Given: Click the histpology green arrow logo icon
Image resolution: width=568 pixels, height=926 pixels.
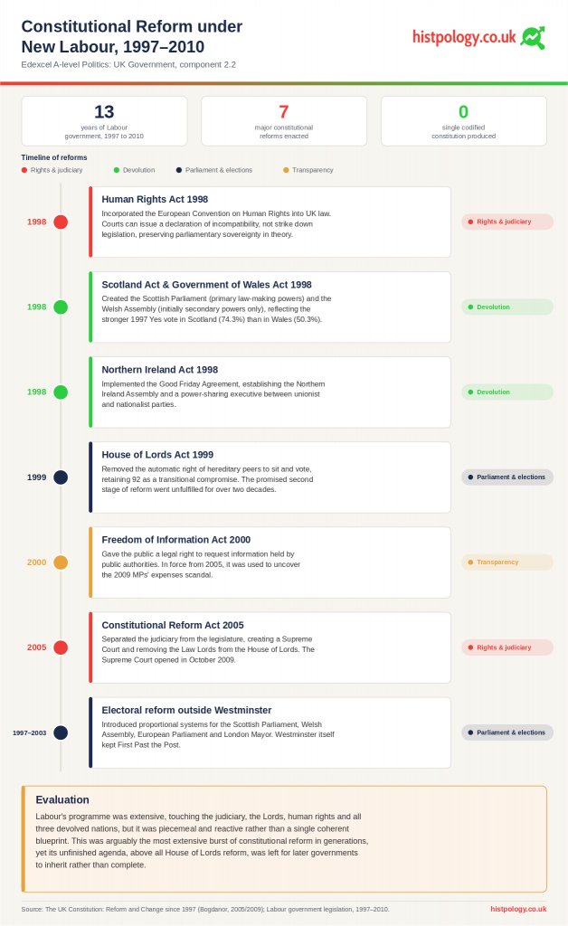Looking at the screenshot, I should click(x=533, y=38).
